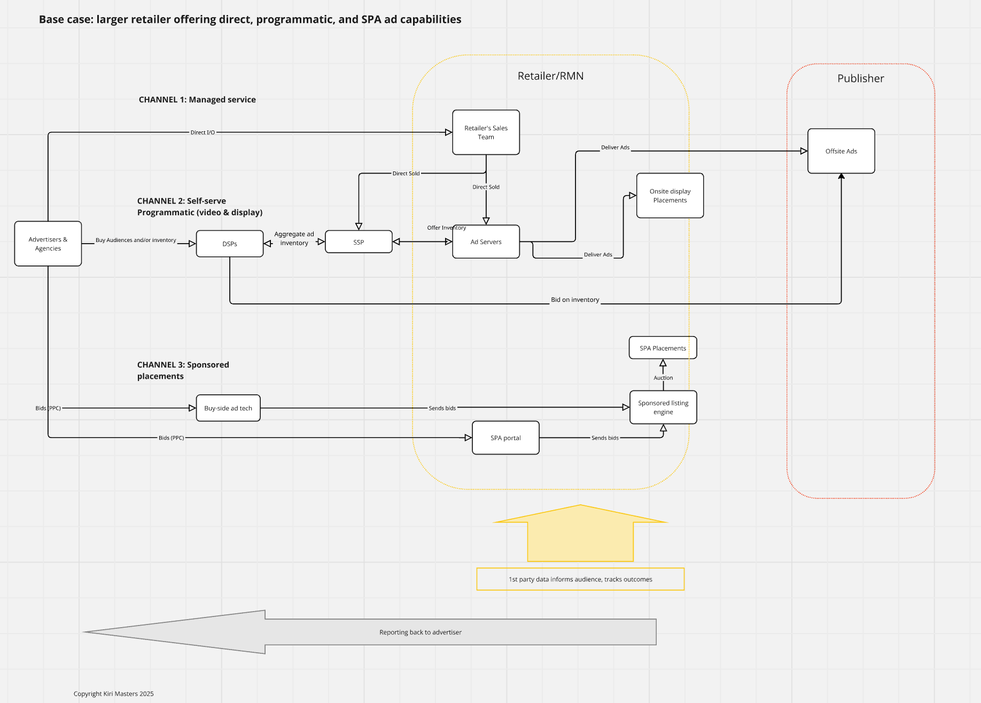Select the 'Bid on inventory' connector label

click(x=575, y=300)
